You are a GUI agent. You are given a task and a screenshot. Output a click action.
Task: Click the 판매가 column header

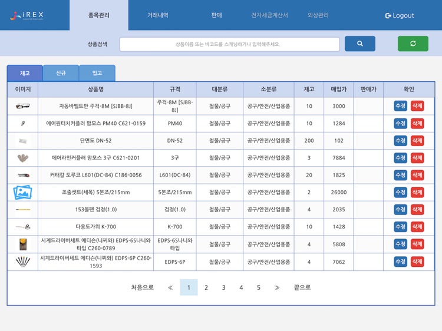pos(368,90)
